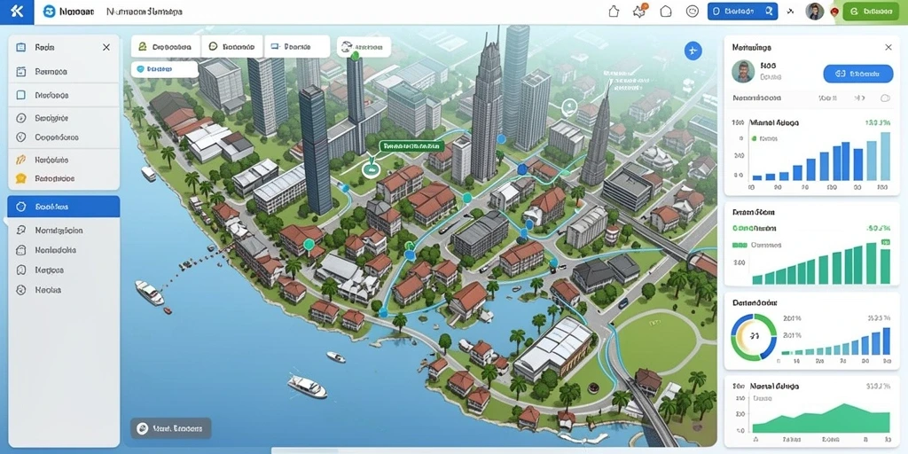
Task: Click the green button in top-right corner
Action: 871,11
